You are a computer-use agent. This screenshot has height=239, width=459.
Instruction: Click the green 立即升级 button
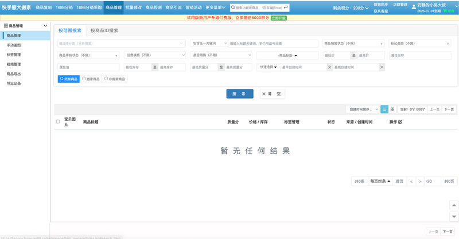point(279,18)
